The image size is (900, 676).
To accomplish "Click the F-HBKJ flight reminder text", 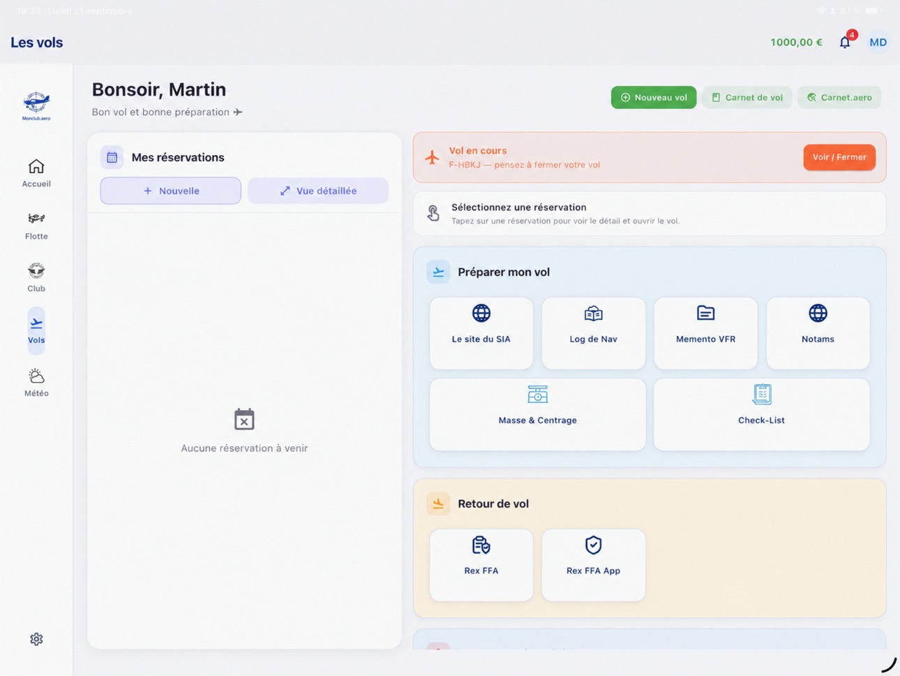I will 524,165.
